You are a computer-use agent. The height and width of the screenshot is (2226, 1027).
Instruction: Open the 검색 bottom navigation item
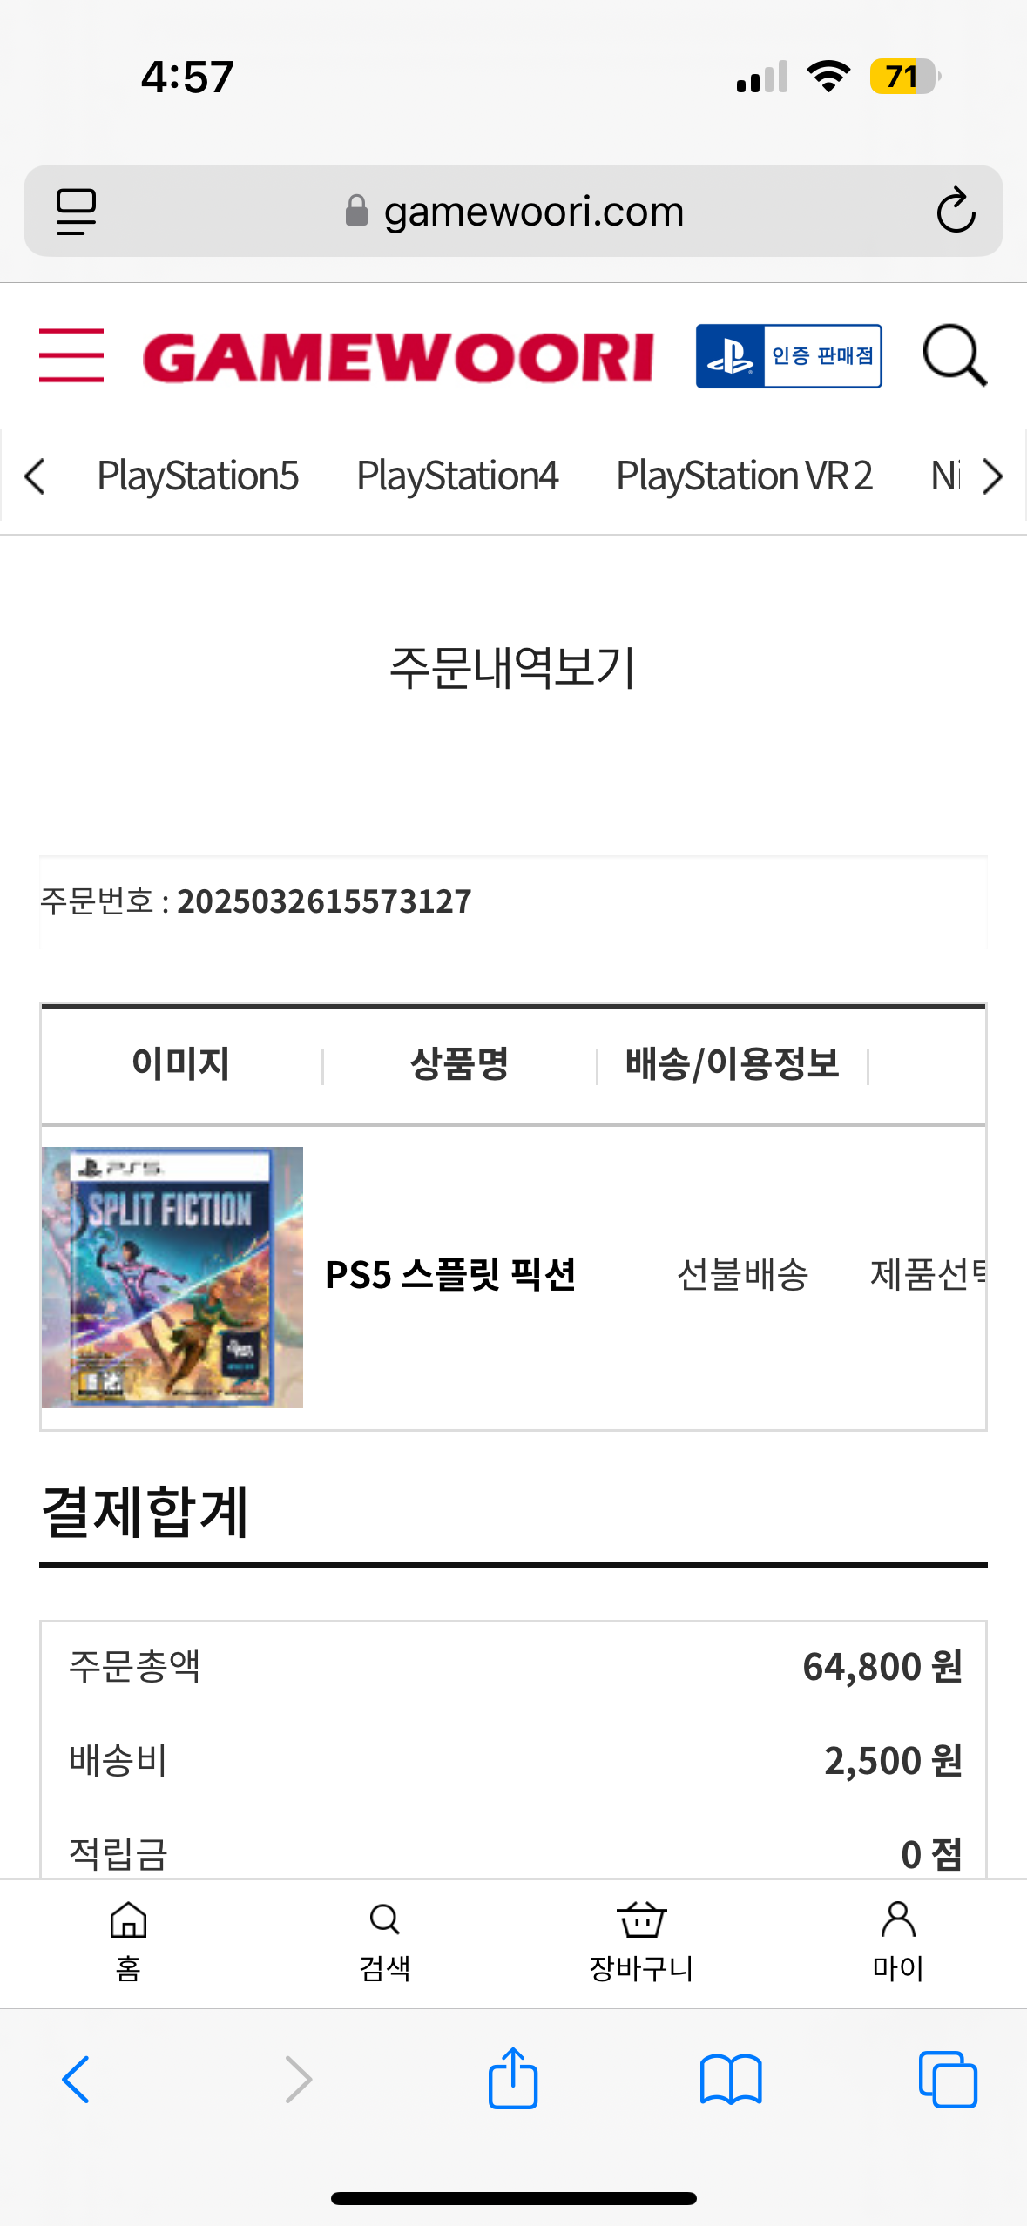[x=384, y=1941]
